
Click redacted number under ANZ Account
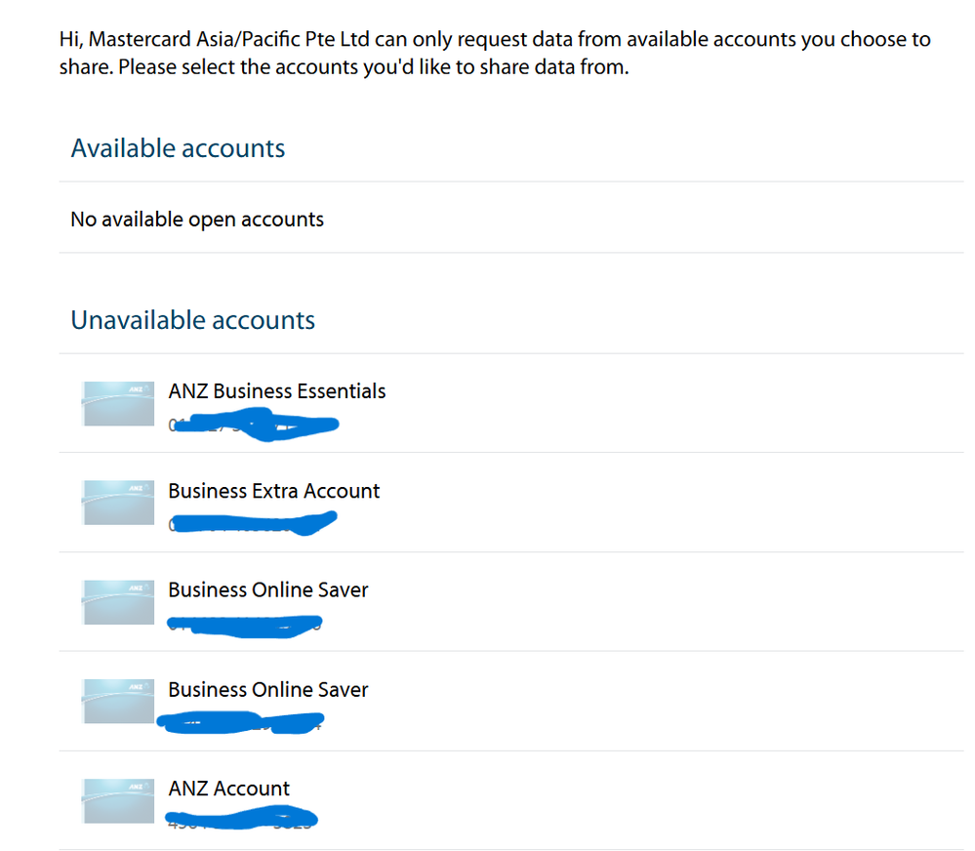tap(241, 818)
